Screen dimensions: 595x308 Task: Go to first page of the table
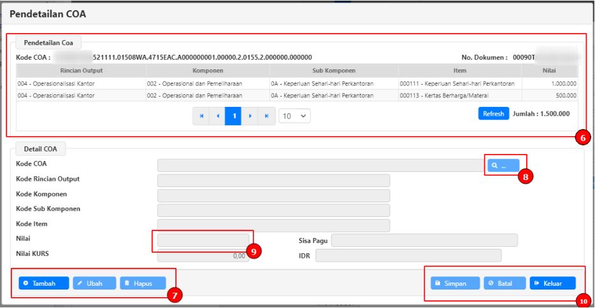pos(201,116)
